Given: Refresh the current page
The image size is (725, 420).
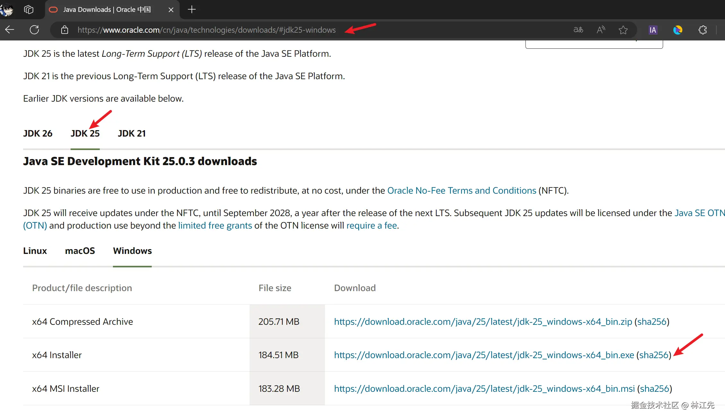Looking at the screenshot, I should 34,30.
